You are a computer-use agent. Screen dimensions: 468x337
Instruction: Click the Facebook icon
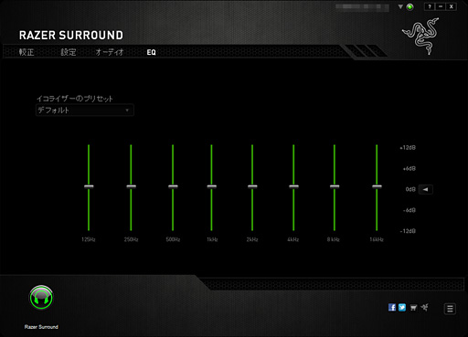392,308
